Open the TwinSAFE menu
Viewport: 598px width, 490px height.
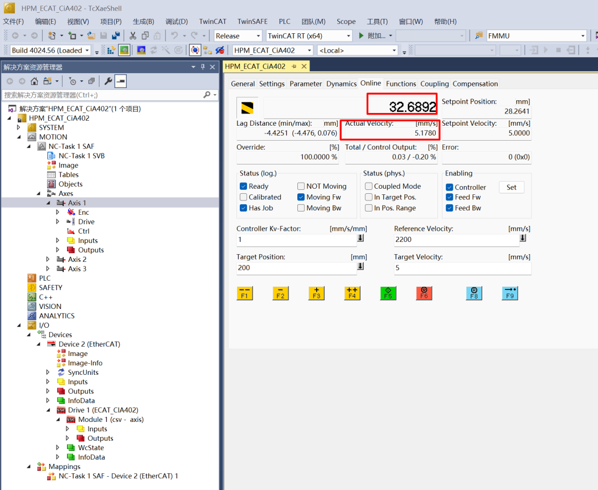252,22
